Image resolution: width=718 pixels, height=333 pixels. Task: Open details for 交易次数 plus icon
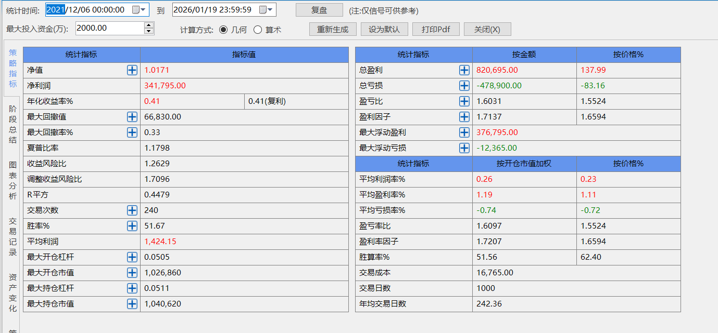click(132, 210)
